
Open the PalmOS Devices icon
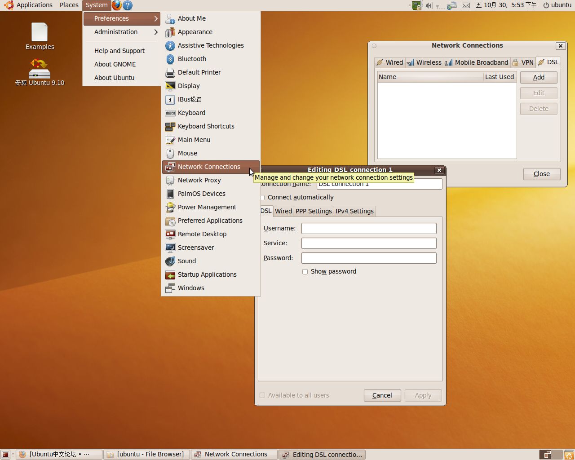(170, 194)
